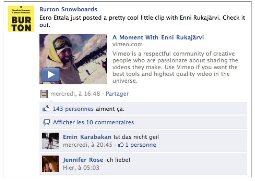Click the vimeo.com source link
The width and height of the screenshot is (255, 181).
[128, 44]
